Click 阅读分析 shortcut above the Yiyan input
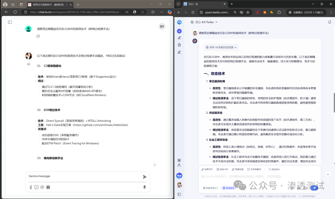The image size is (335, 199). [x=222, y=169]
